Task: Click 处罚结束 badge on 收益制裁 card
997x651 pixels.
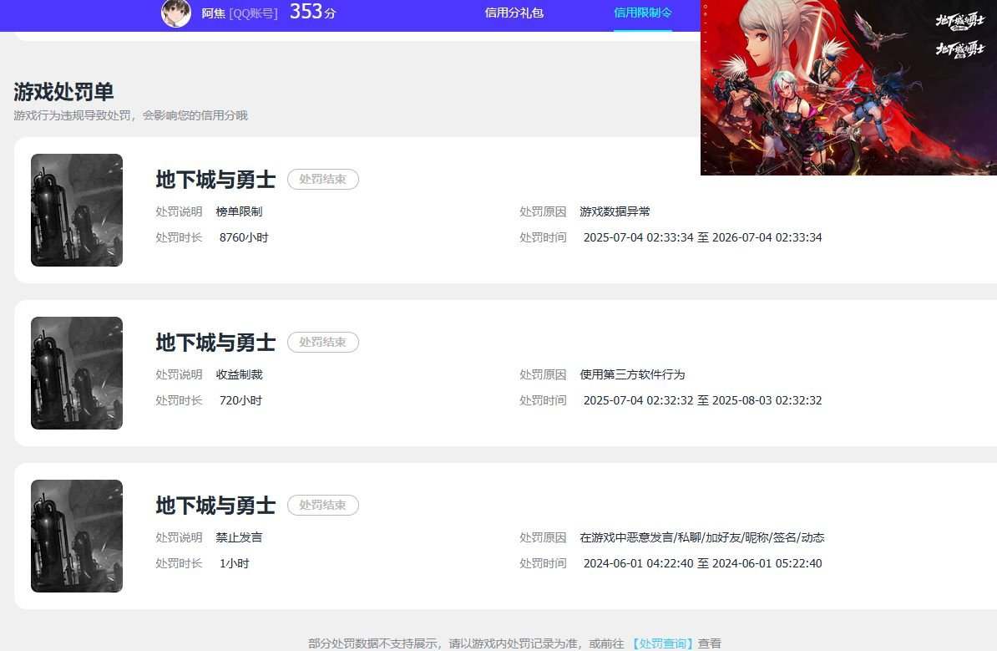Action: (323, 342)
